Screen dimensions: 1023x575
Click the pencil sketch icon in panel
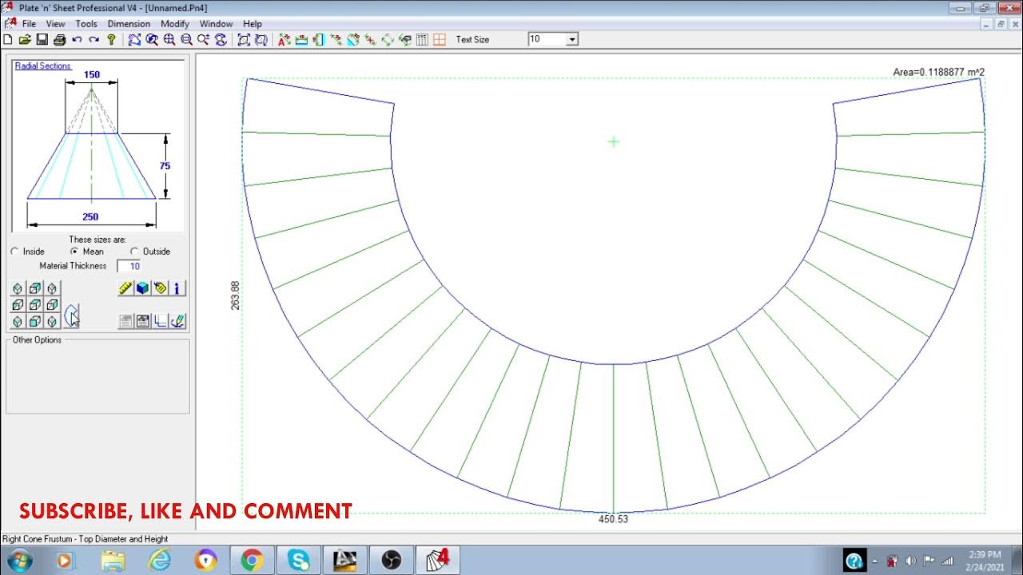177,321
